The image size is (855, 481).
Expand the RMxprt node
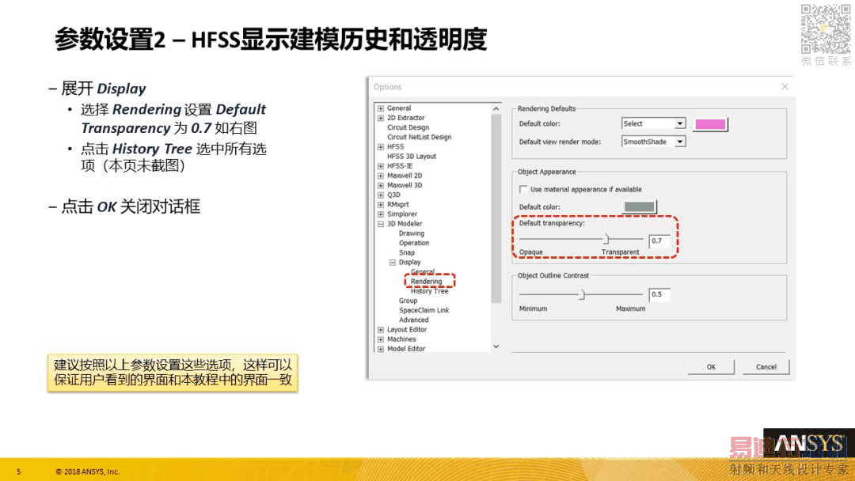tap(381, 205)
